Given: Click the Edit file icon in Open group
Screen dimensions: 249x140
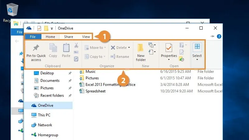Looking at the screenshot, I should coord(182,52).
